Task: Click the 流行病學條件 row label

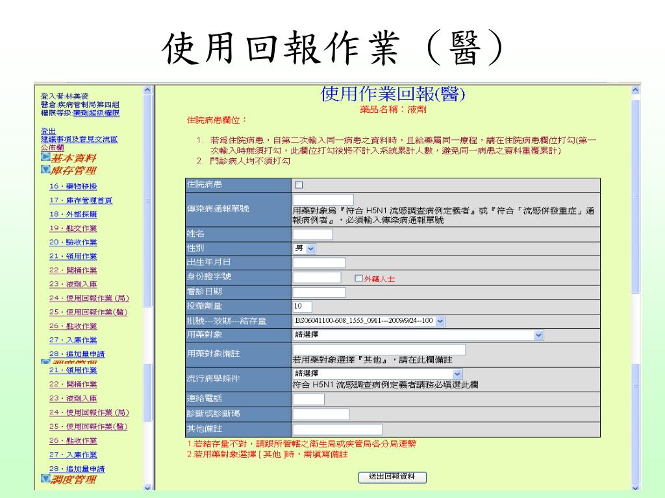Action: [213, 379]
